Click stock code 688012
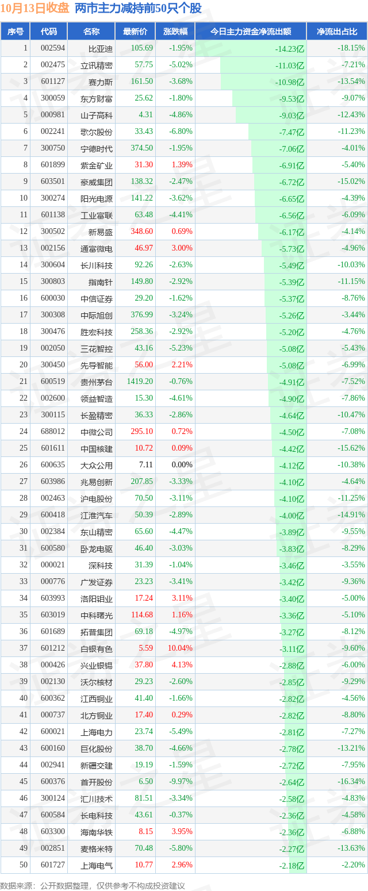The image size is (368, 891). click(53, 432)
